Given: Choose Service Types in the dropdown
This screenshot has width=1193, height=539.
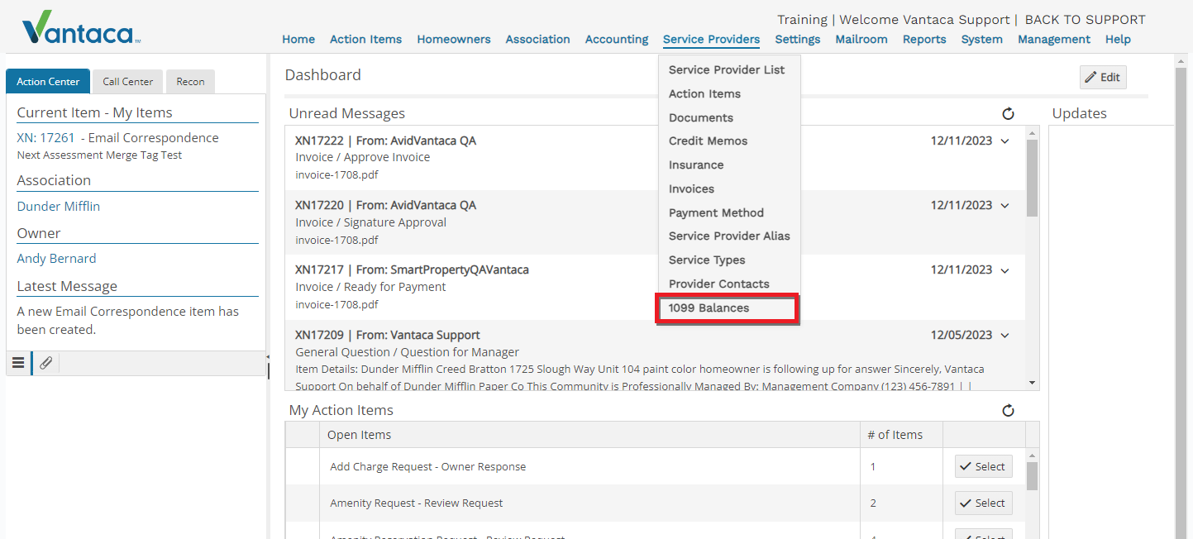Looking at the screenshot, I should 707,260.
